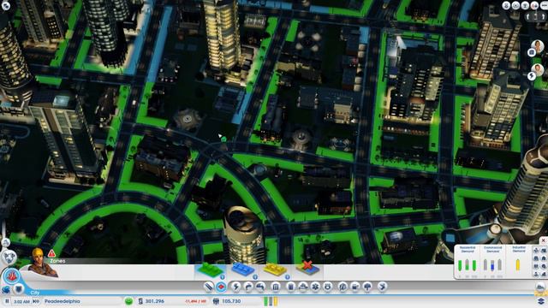
Task: Click the Residential Demand bars
Action: click(468, 265)
